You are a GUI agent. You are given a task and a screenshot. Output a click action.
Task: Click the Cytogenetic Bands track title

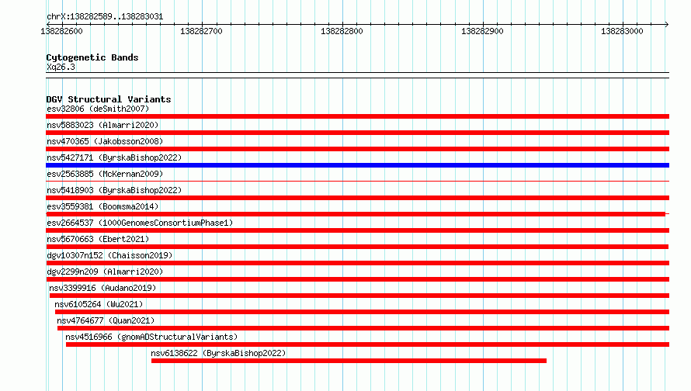coord(92,57)
